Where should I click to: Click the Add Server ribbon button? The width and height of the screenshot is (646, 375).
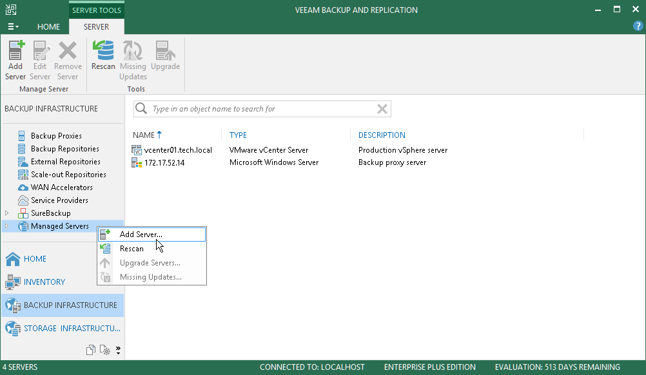click(x=15, y=60)
